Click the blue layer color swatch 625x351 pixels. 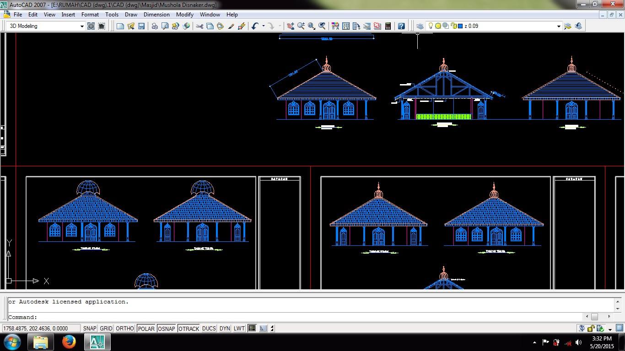[460, 26]
